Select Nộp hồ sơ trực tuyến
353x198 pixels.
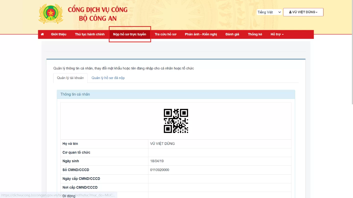point(130,34)
